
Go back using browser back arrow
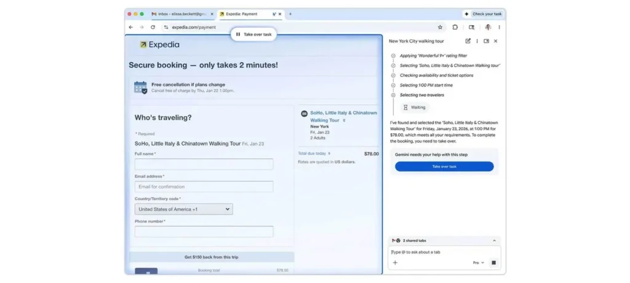coord(130,27)
